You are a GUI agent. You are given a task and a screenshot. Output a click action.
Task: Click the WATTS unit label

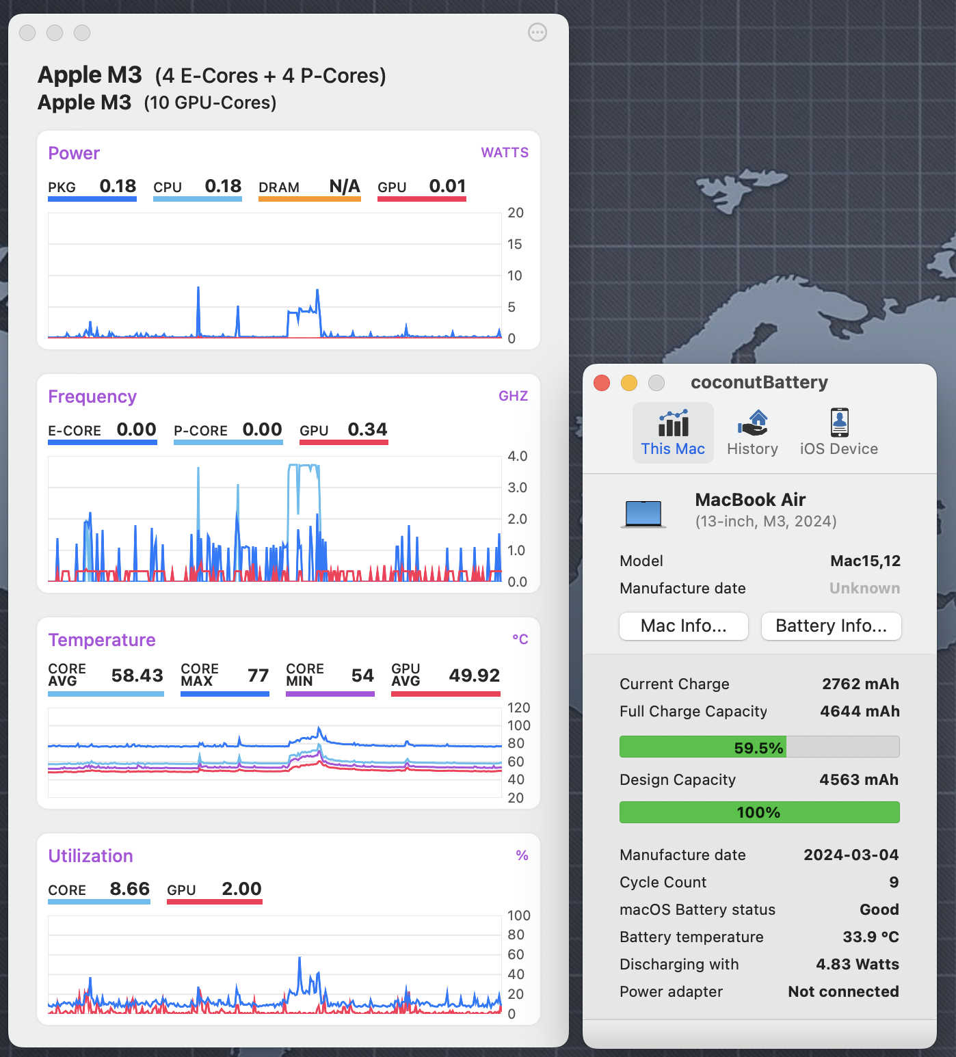(x=505, y=152)
